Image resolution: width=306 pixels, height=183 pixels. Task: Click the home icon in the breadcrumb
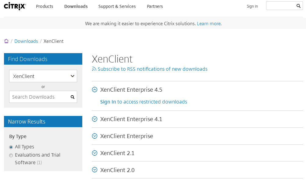(x=6, y=41)
